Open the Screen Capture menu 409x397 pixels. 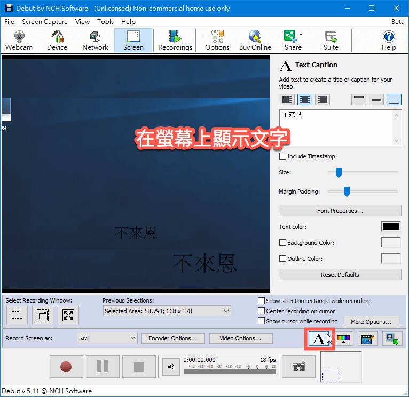45,22
